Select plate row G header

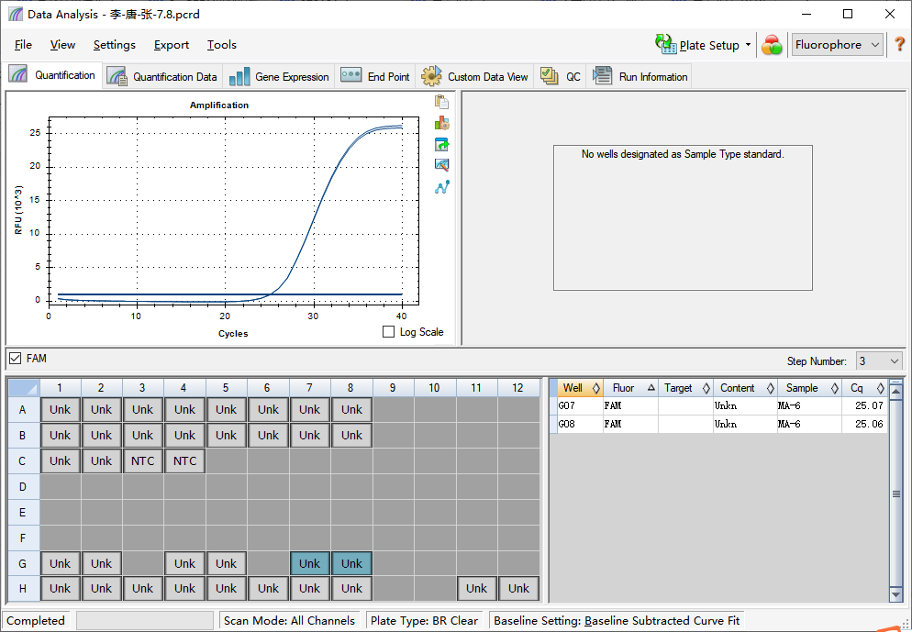click(x=24, y=563)
